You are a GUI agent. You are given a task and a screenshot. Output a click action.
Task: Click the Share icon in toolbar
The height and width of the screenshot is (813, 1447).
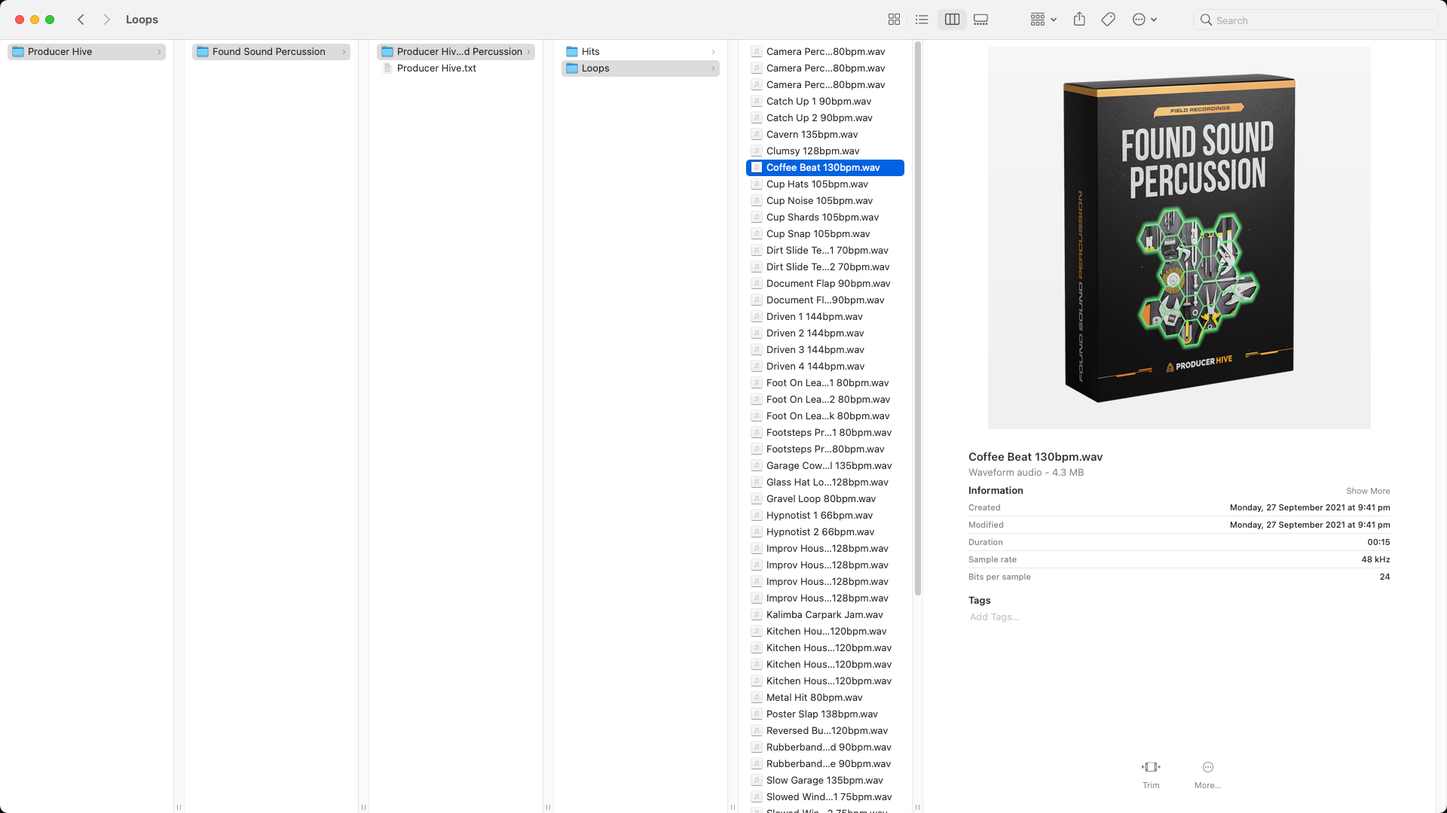click(x=1079, y=20)
